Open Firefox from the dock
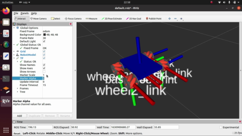 pos(6,11)
